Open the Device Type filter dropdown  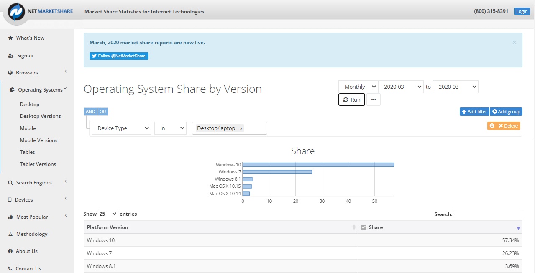click(121, 128)
